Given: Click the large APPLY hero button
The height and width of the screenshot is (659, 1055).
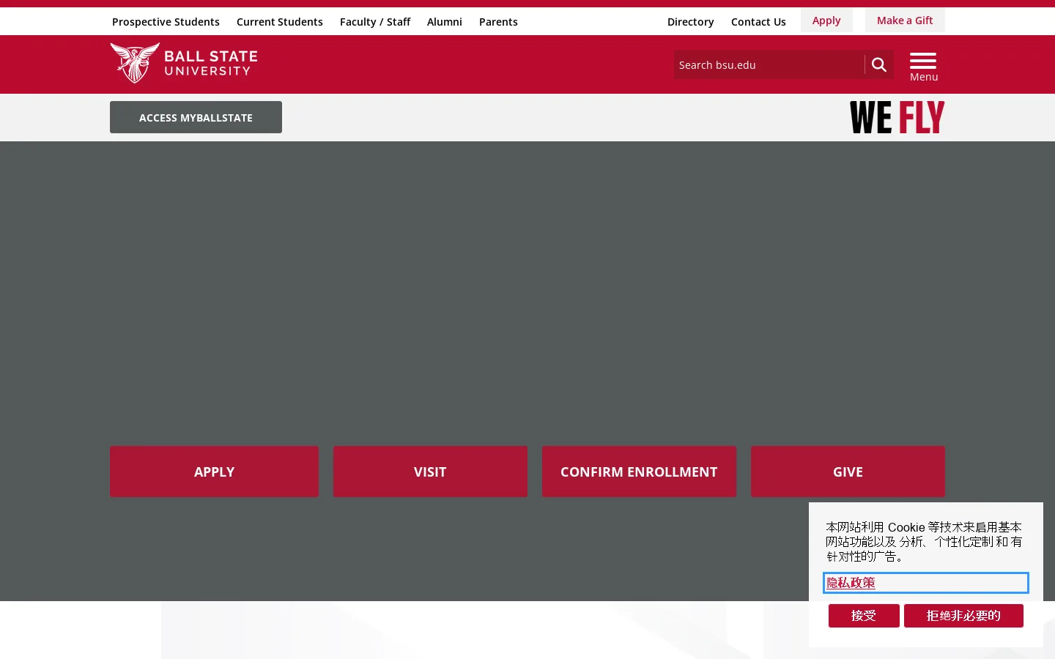Looking at the screenshot, I should tap(214, 472).
